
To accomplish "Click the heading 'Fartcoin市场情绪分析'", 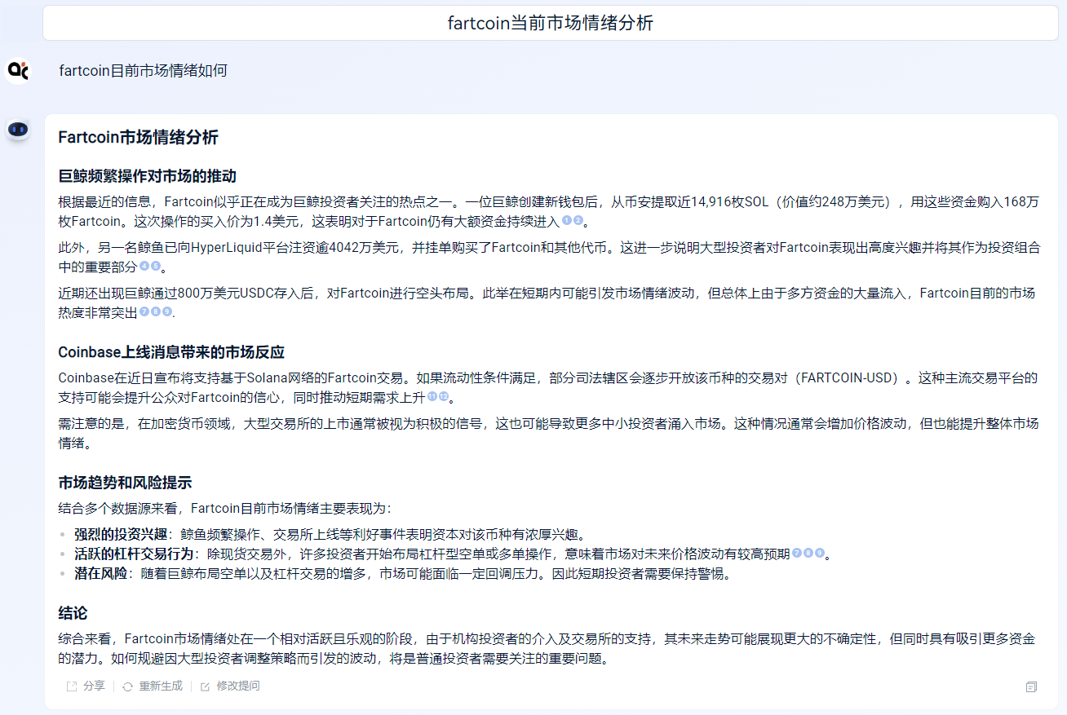I will pyautogui.click(x=139, y=137).
